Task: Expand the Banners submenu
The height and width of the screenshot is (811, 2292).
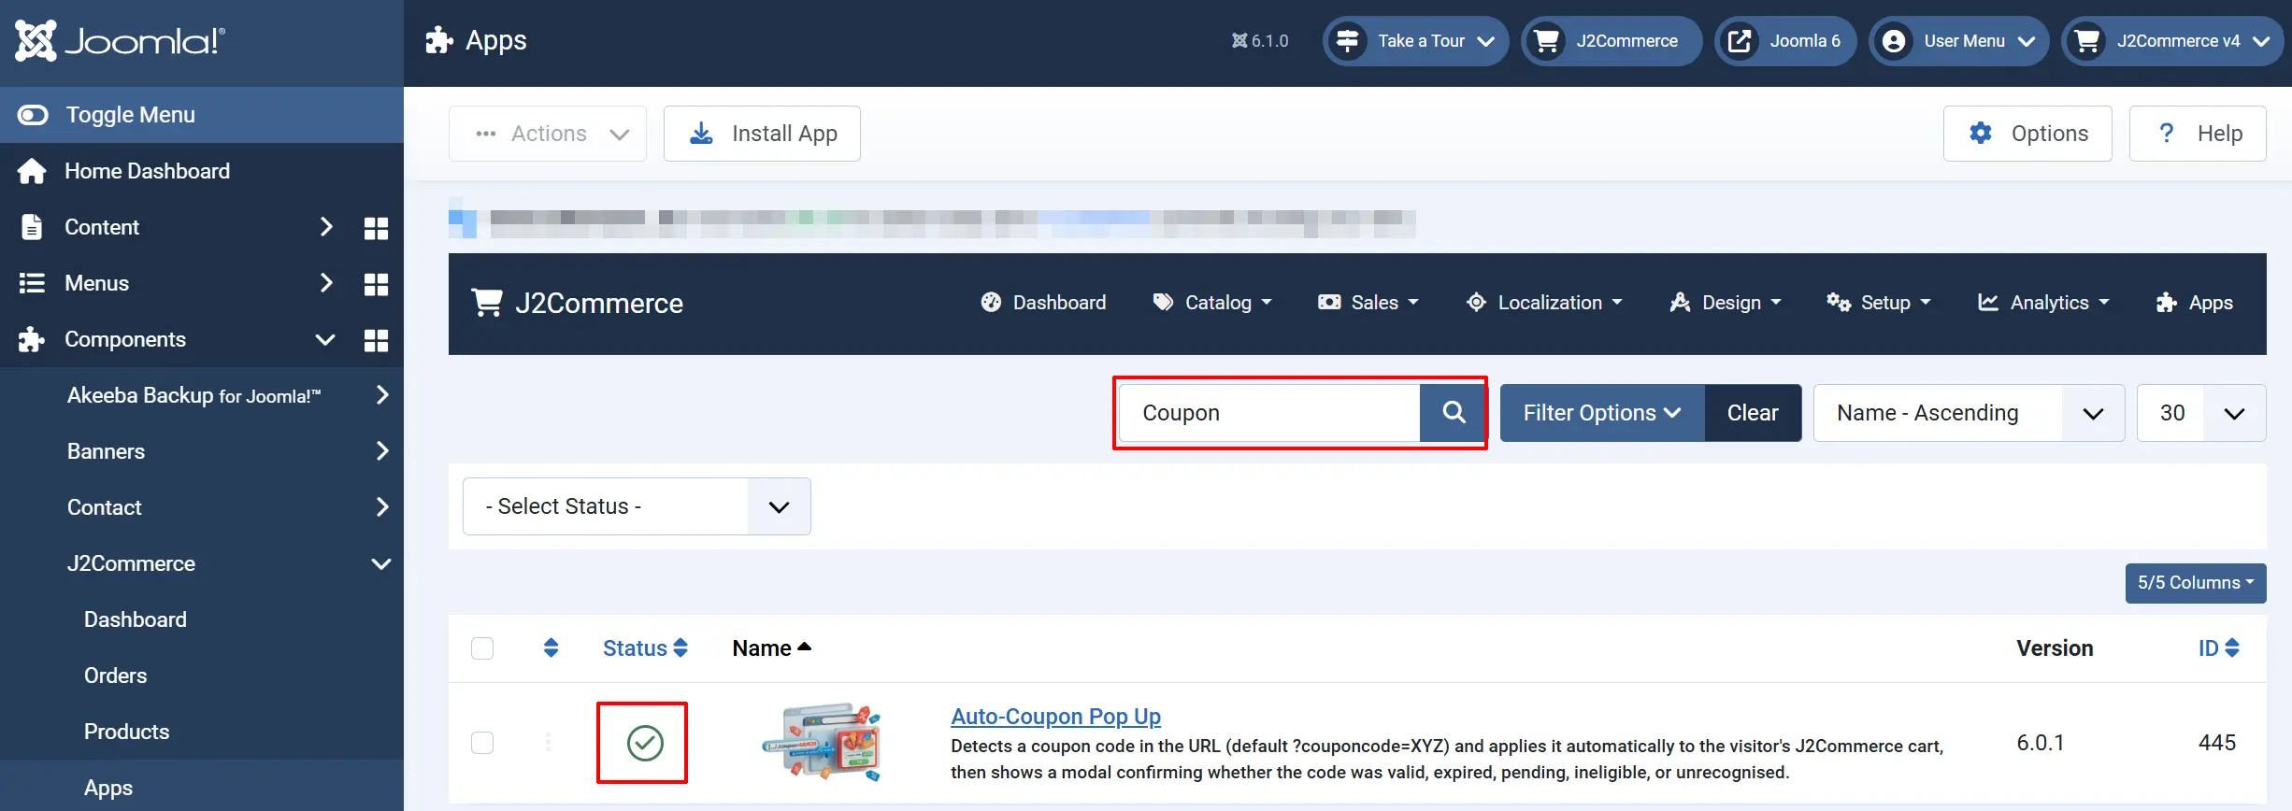Action: tap(381, 451)
